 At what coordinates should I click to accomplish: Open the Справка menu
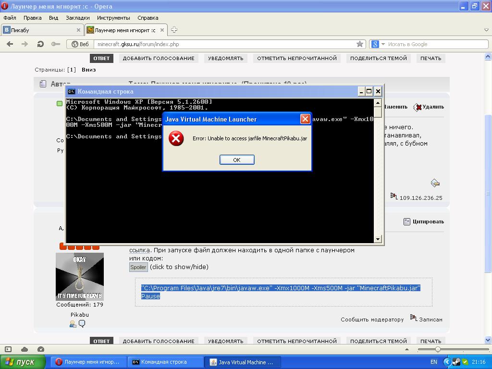point(148,18)
